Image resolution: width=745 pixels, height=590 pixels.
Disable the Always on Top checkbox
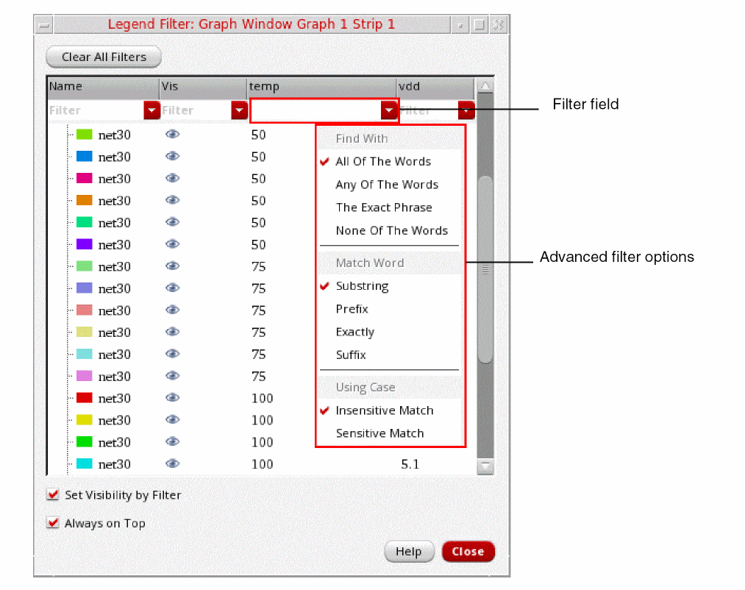(53, 523)
